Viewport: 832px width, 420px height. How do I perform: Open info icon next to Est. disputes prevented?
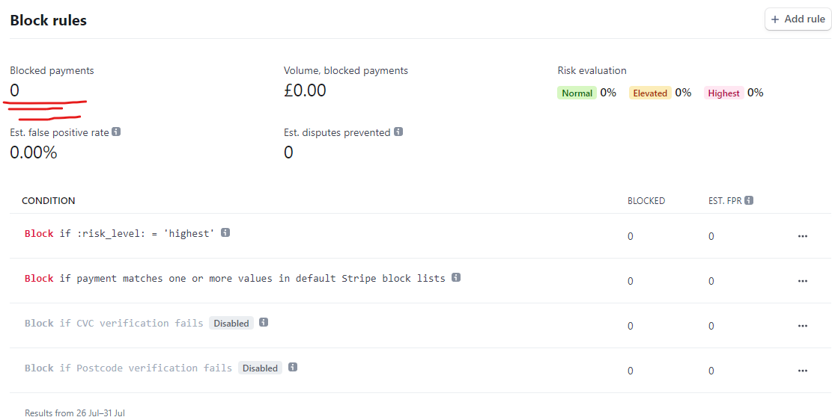pos(398,132)
